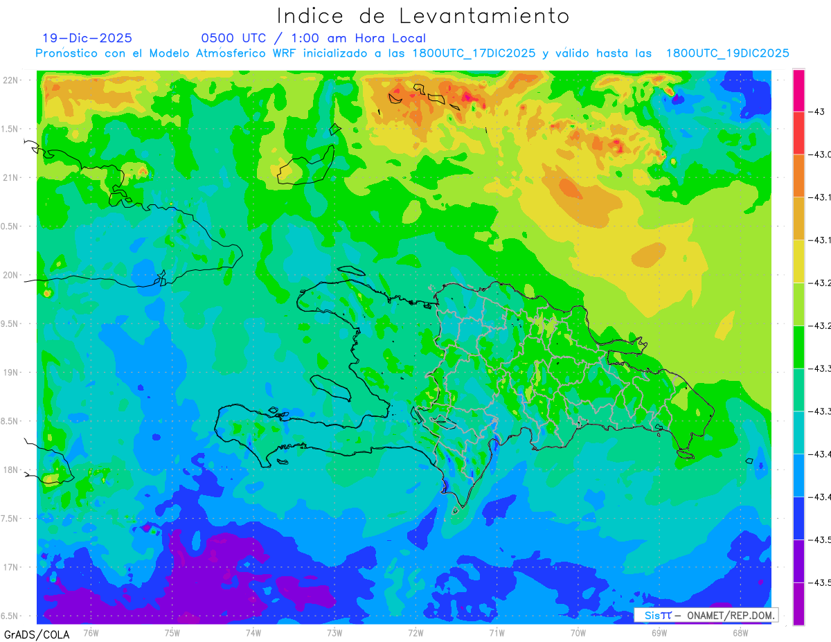Image resolution: width=831 pixels, height=642 pixels.
Task: Select the "72W" longitude label
Action: pyautogui.click(x=415, y=632)
